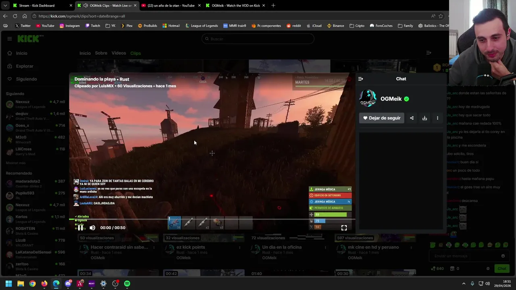The height and width of the screenshot is (290, 516).
Task: Toggle the Kick sidebar hamburger menu
Action: click(x=9, y=39)
